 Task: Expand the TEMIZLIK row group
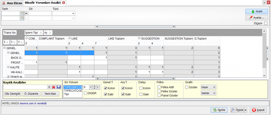9,76
